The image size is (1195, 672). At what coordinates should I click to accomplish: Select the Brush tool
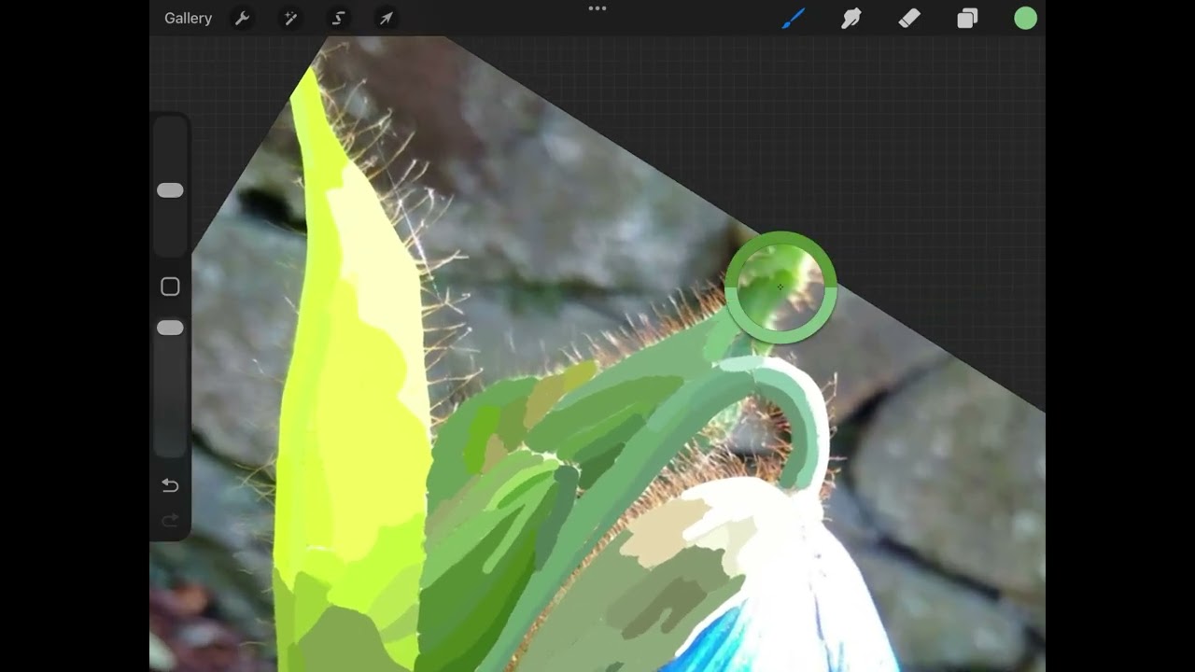pyautogui.click(x=794, y=19)
